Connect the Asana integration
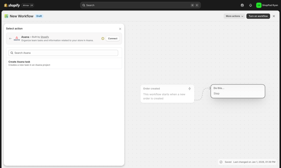The image size is (281, 168). point(113,38)
